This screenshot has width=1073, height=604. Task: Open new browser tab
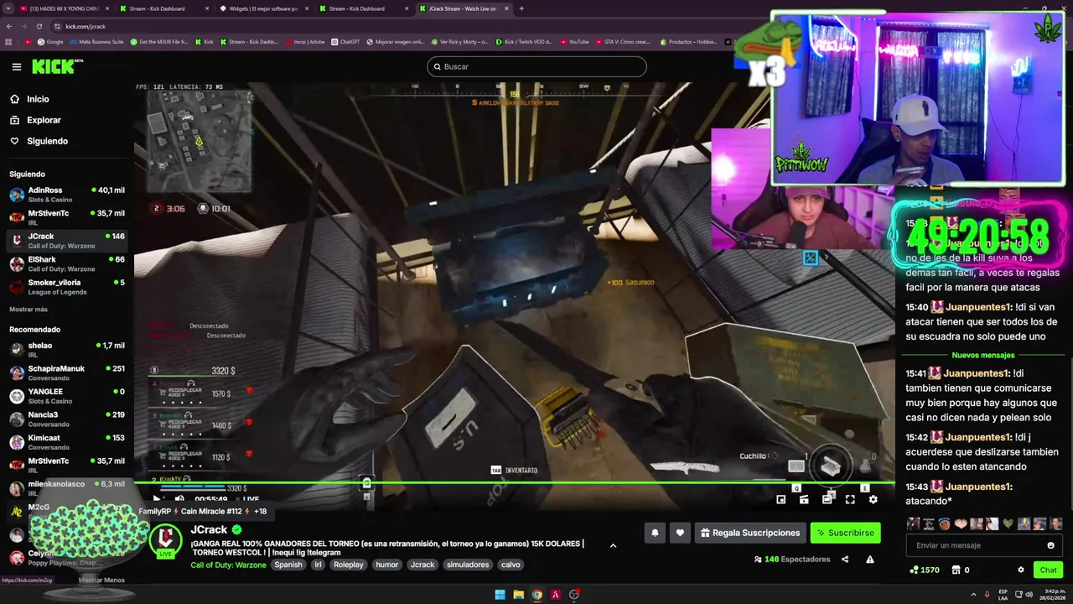(x=521, y=8)
